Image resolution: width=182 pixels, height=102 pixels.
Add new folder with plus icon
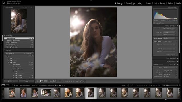[33, 50]
